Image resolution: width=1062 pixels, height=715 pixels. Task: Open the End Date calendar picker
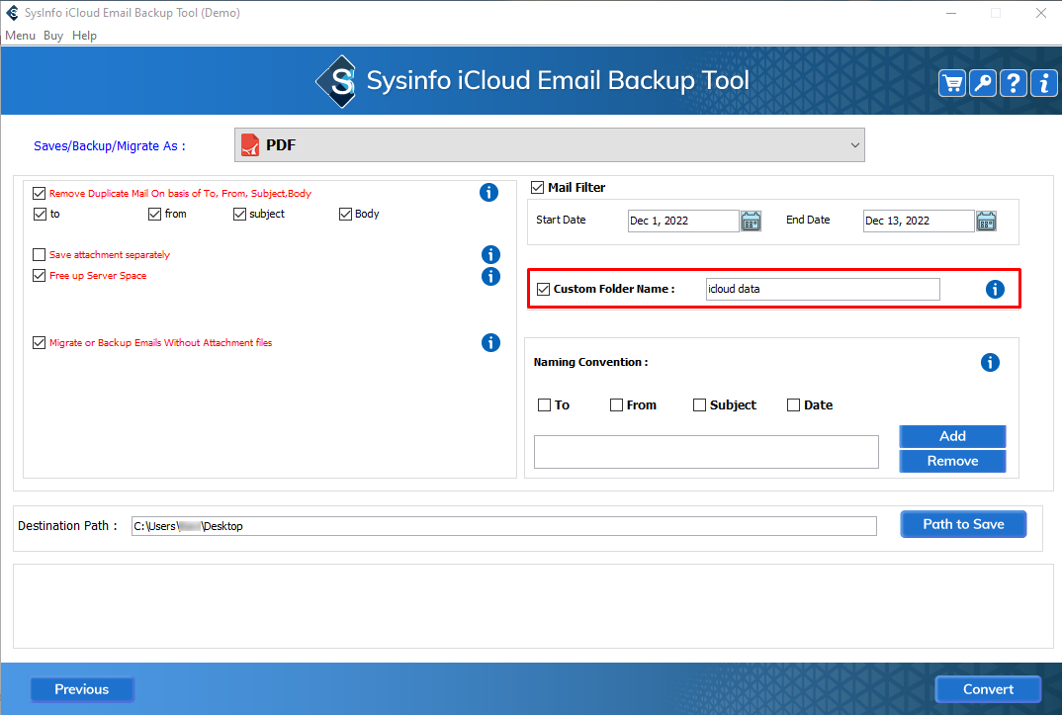(986, 221)
